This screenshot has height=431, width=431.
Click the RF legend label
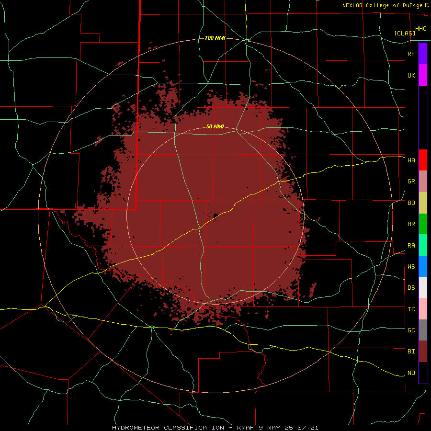[x=411, y=54]
